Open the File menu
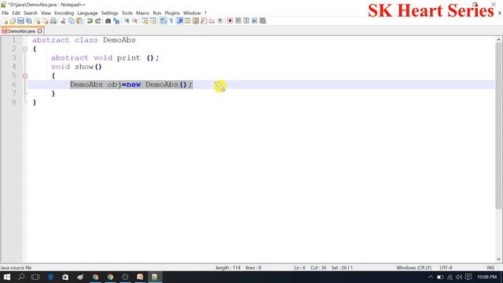This screenshot has height=283, width=503. (x=6, y=13)
